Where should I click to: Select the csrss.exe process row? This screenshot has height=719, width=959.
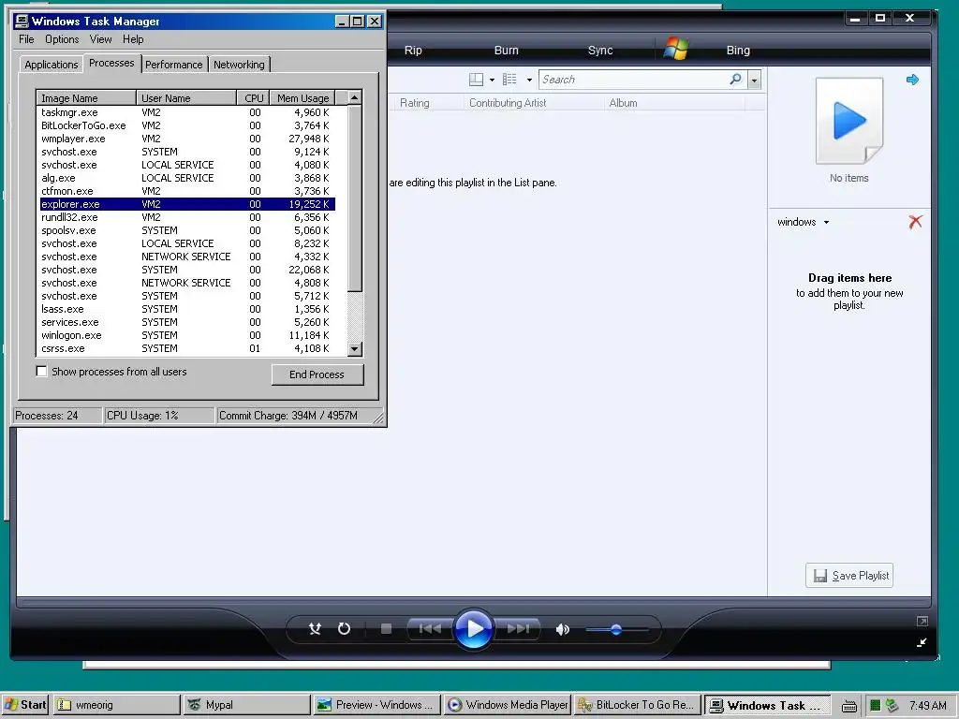186,348
